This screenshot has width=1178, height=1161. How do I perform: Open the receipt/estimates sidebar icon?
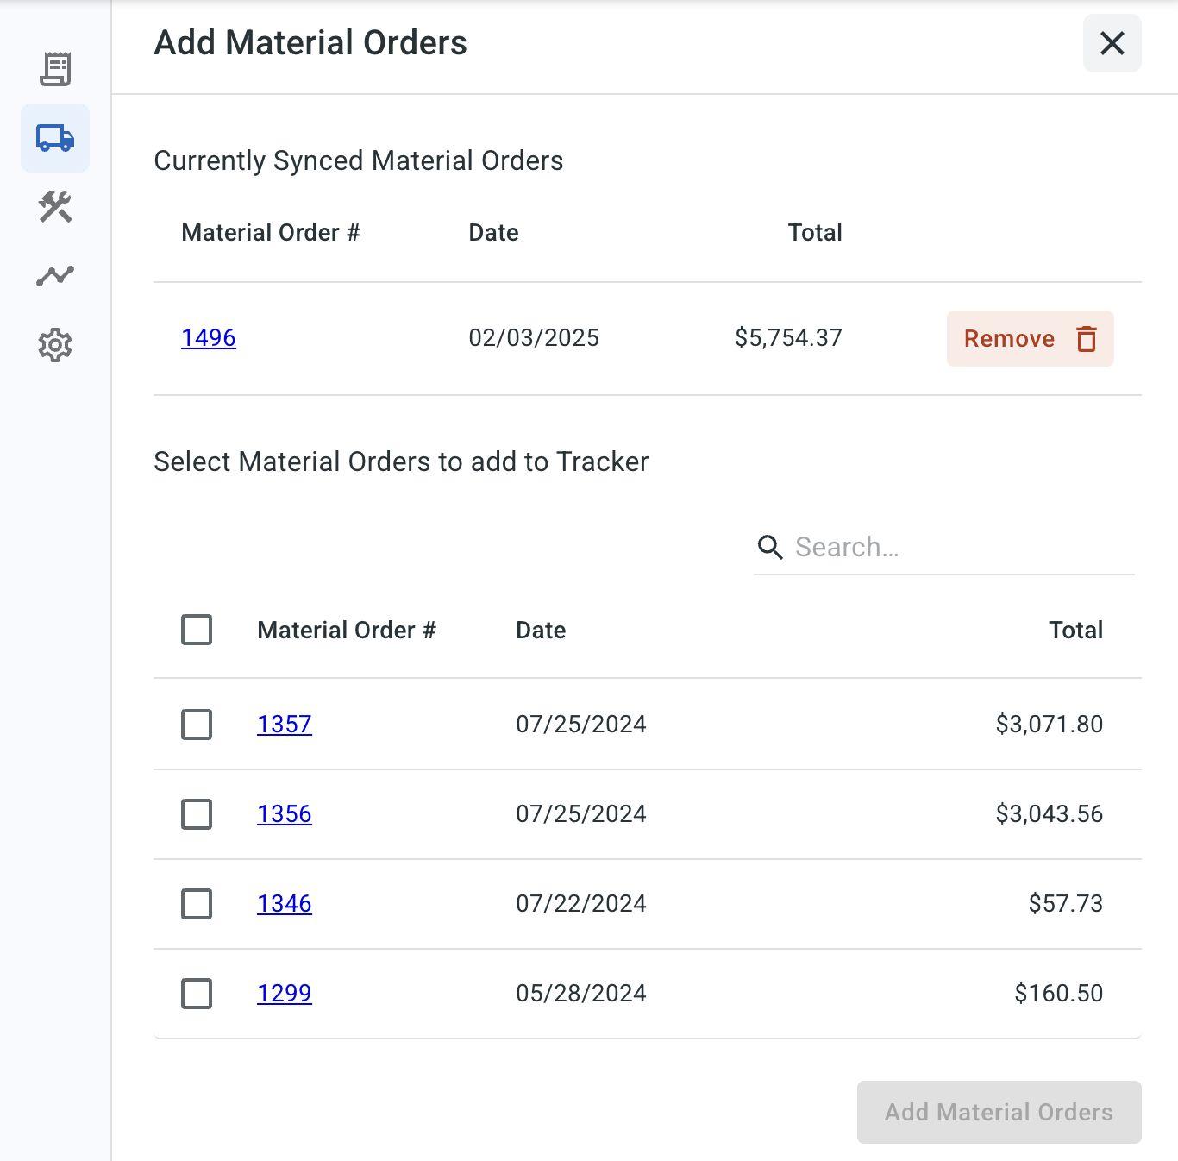pyautogui.click(x=55, y=69)
